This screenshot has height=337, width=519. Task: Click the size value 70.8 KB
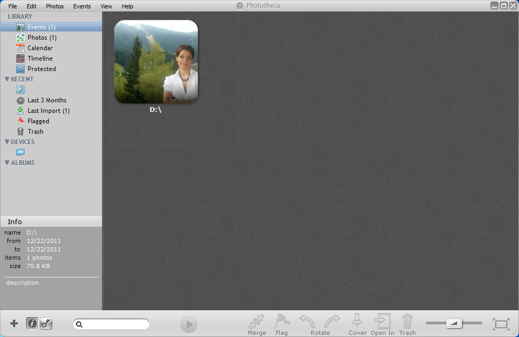tap(38, 266)
